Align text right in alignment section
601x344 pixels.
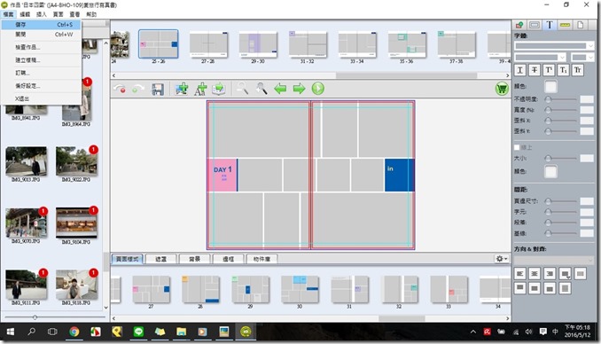pyautogui.click(x=550, y=273)
